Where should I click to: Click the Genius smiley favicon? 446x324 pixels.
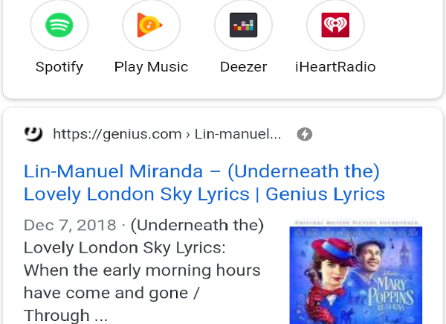coord(33,134)
